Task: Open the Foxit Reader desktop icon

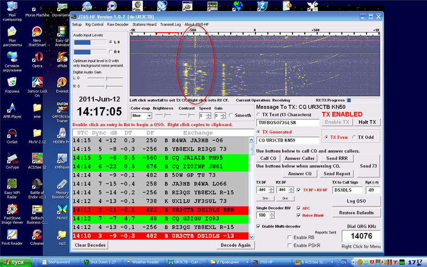Action: tap(12, 237)
